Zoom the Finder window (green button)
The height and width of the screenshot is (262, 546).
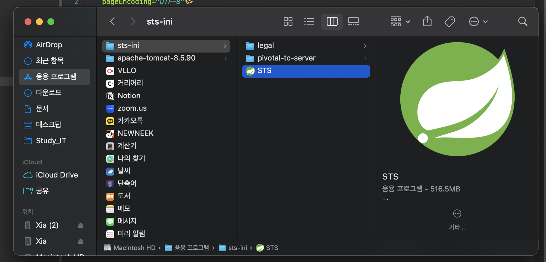(51, 22)
